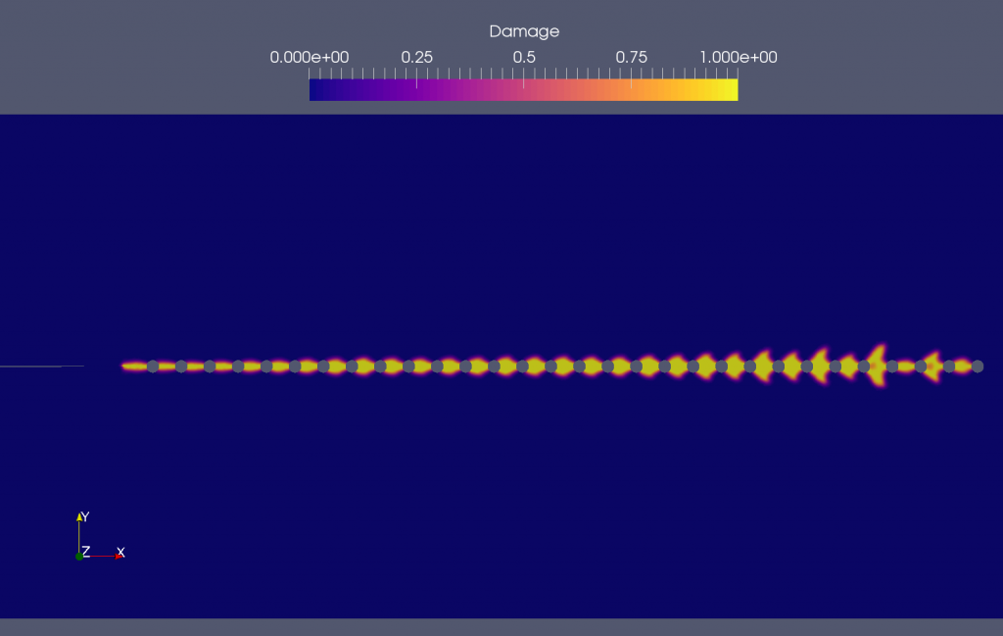Click the leftmost gray dot on crack path
The image size is (1003, 636).
pyautogui.click(x=153, y=367)
